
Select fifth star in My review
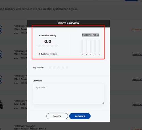click(x=67, y=67)
